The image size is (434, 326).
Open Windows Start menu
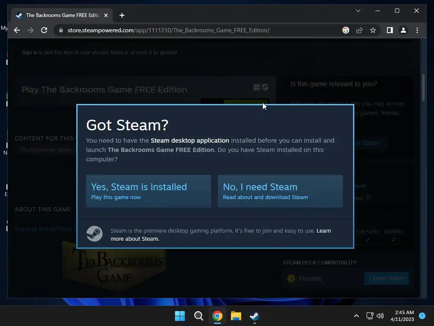(180, 316)
